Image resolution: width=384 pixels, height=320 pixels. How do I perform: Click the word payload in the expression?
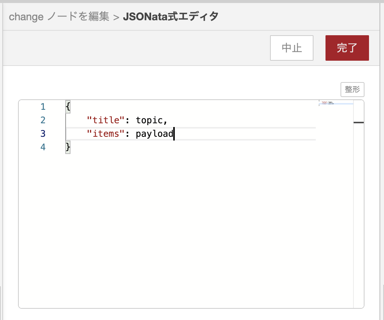(x=154, y=133)
